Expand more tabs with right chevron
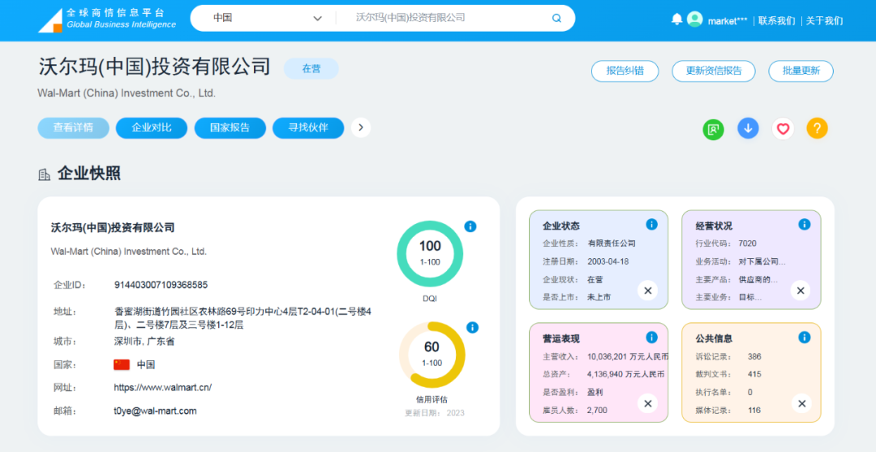Viewport: 876px width, 452px height. click(361, 128)
